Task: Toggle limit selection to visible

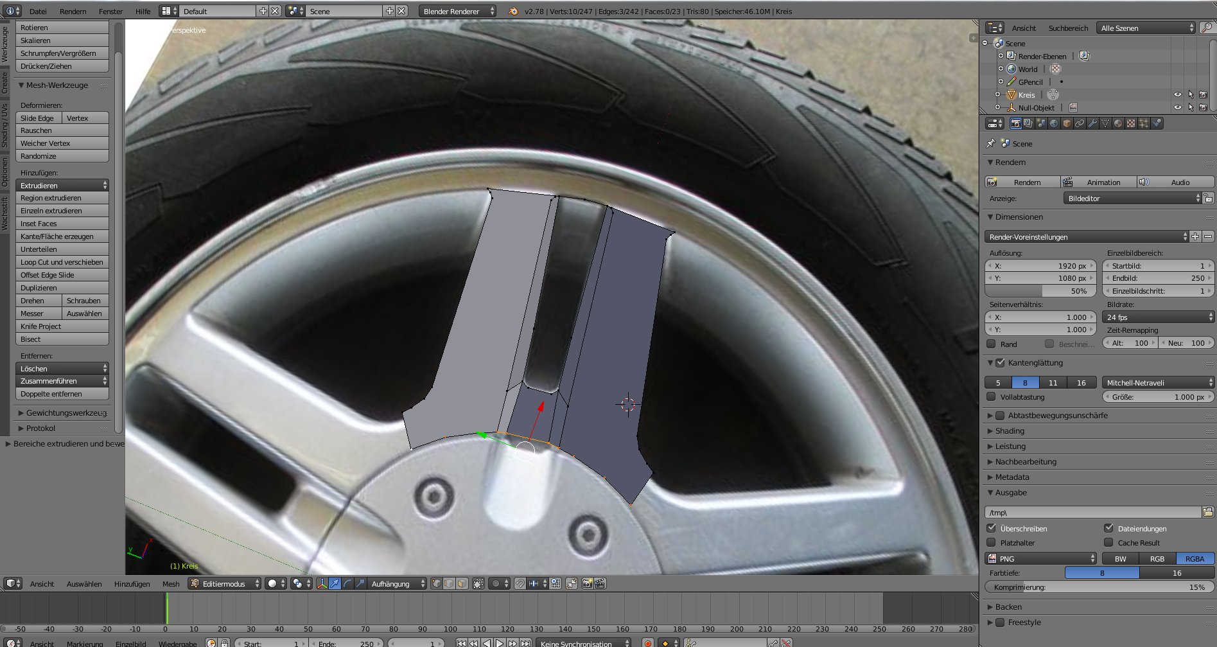Action: [x=478, y=583]
